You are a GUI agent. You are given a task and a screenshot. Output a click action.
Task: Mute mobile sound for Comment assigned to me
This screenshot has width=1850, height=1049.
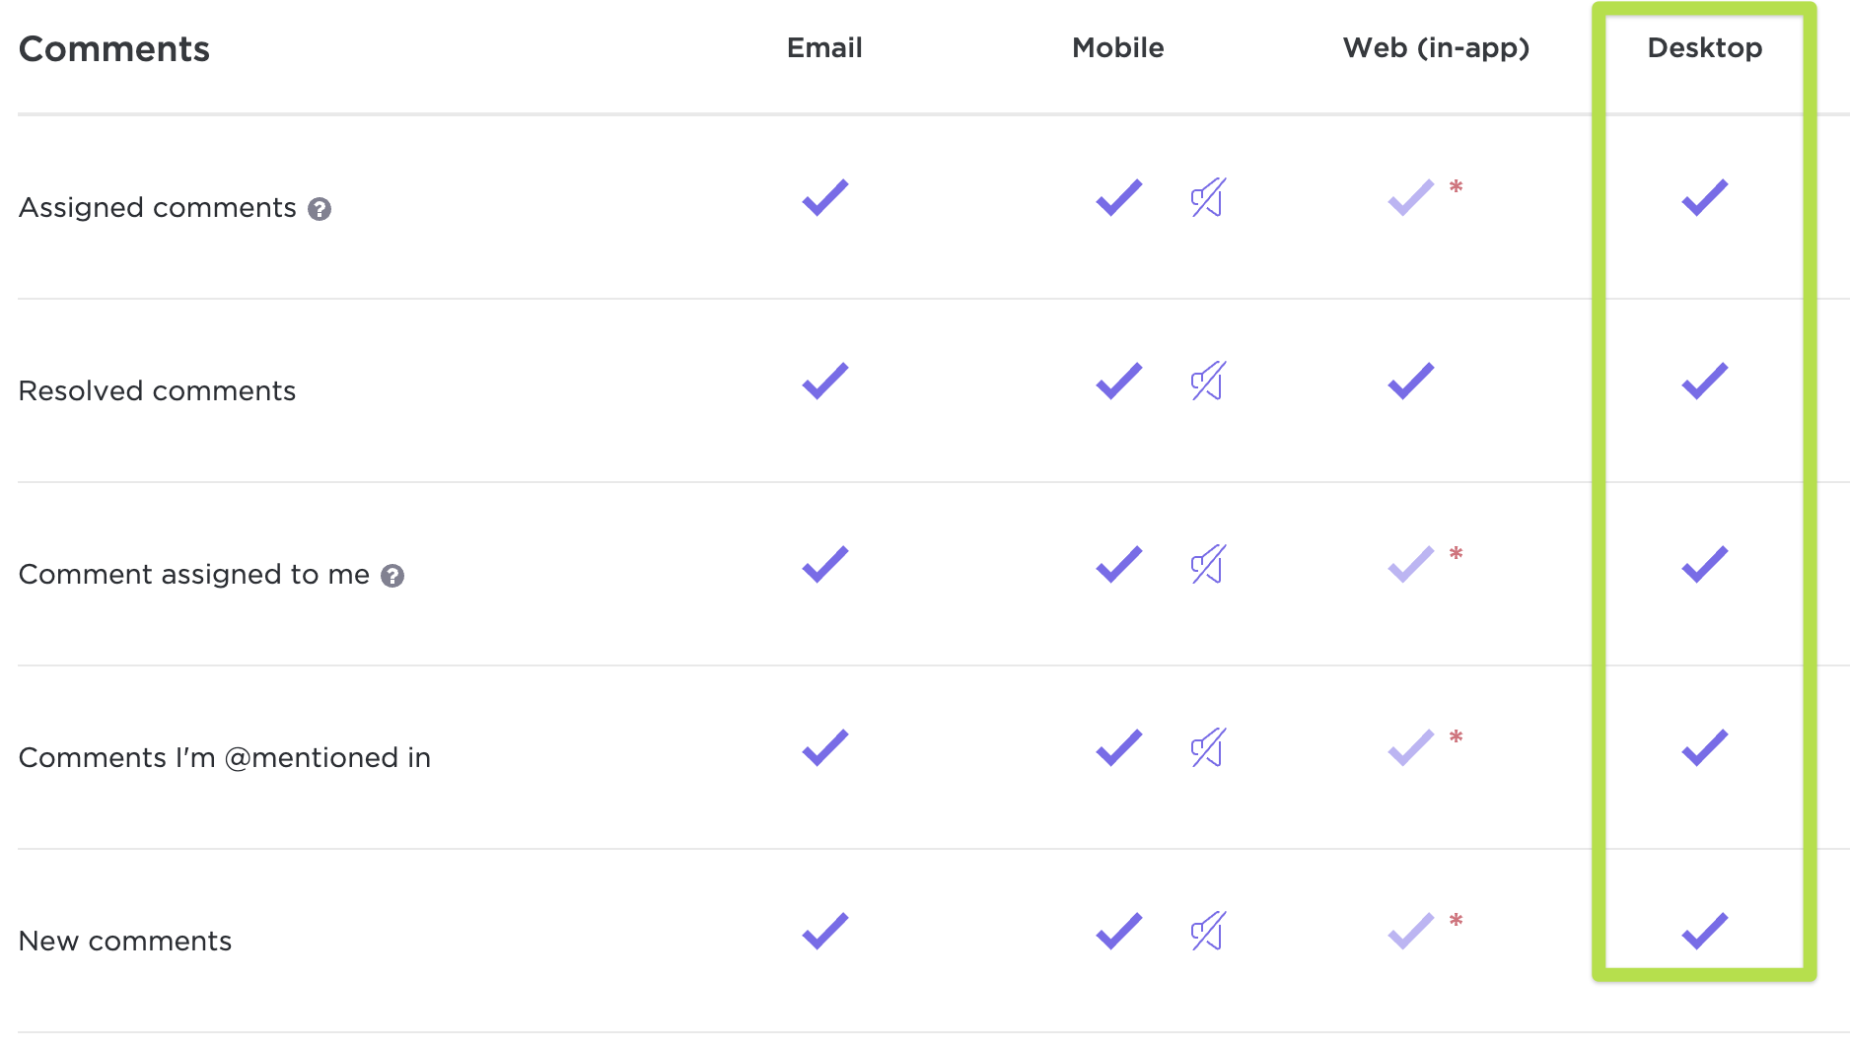pos(1208,565)
